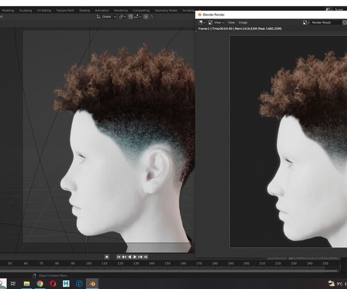Click the editor type icon in Blender Render window
Screen dimensions: 347x289
click(x=202, y=23)
